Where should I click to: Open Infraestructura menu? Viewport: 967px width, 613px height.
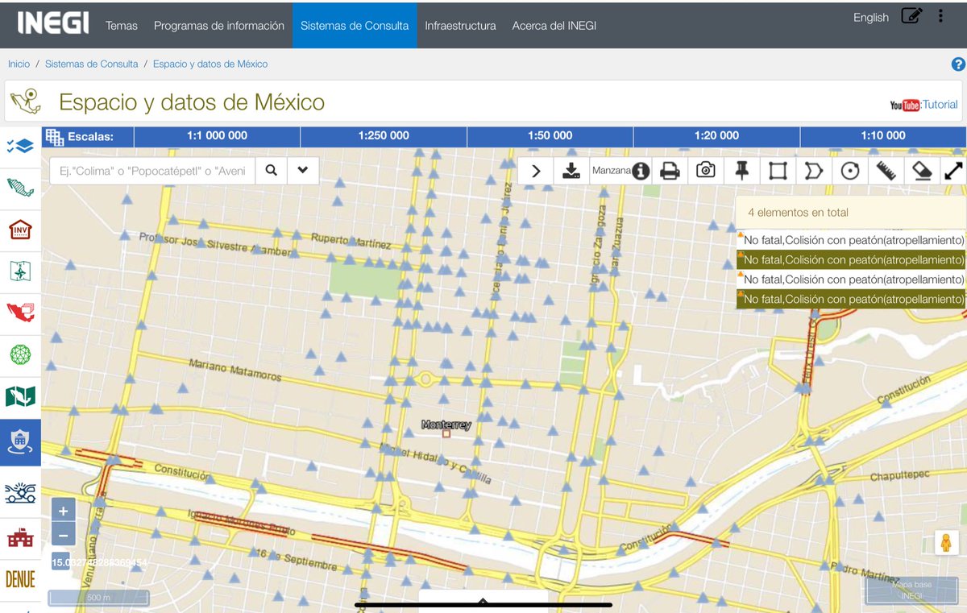(461, 26)
